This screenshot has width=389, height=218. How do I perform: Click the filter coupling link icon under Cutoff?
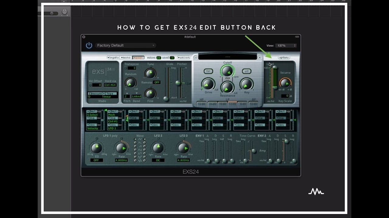point(227,79)
